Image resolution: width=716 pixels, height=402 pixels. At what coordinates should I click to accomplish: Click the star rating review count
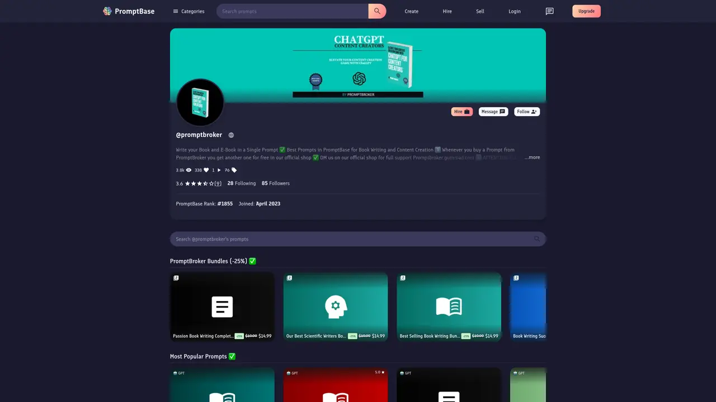(218, 183)
